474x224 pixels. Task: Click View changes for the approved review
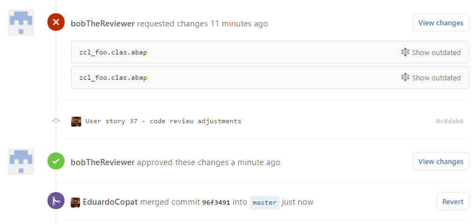click(x=441, y=162)
